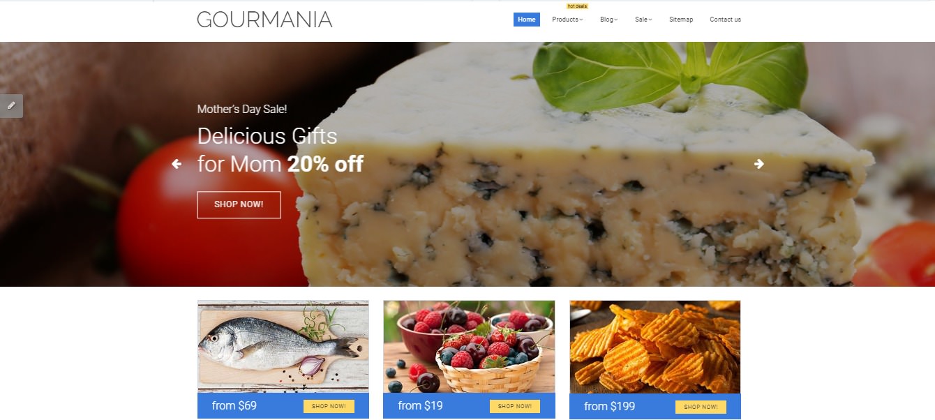935x420 pixels.
Task: Open the berries basket image
Action: tap(469, 346)
